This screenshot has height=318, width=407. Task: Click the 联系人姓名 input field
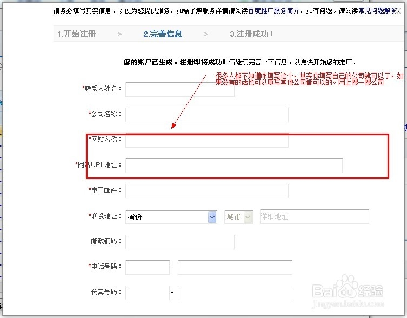click(x=180, y=89)
